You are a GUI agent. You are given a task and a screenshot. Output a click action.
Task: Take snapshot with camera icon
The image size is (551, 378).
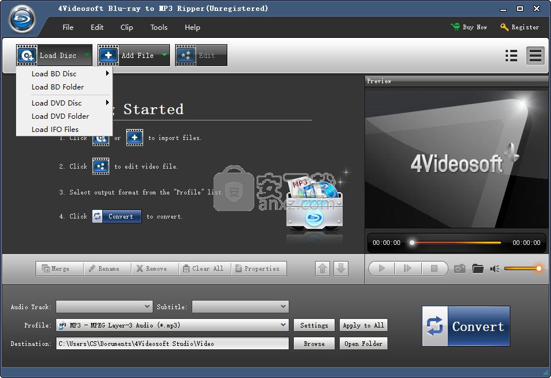(x=460, y=269)
